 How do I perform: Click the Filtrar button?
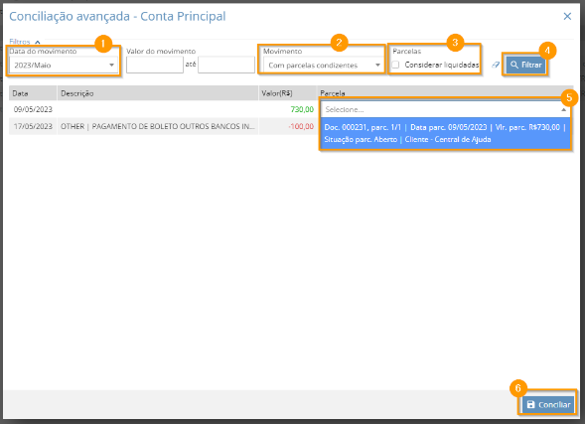(525, 65)
